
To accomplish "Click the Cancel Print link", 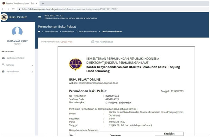I will (x=66, y=42).
